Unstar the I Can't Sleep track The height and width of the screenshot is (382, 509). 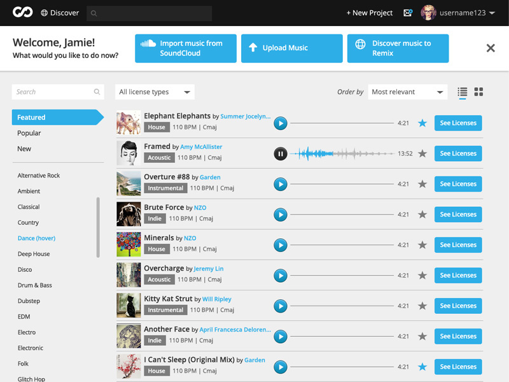click(x=422, y=366)
